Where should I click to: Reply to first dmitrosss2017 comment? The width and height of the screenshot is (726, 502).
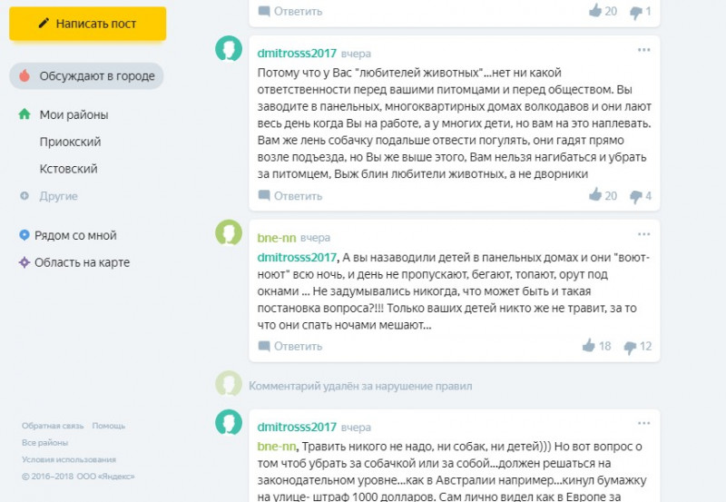click(290, 195)
